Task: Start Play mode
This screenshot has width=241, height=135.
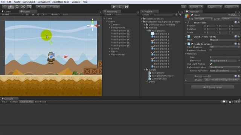Action: click(x=114, y=7)
